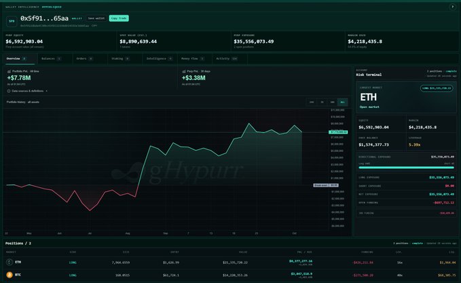Open the Hyperliquid breadcrumb link
This screenshot has width=461, height=283.
click(52, 7)
